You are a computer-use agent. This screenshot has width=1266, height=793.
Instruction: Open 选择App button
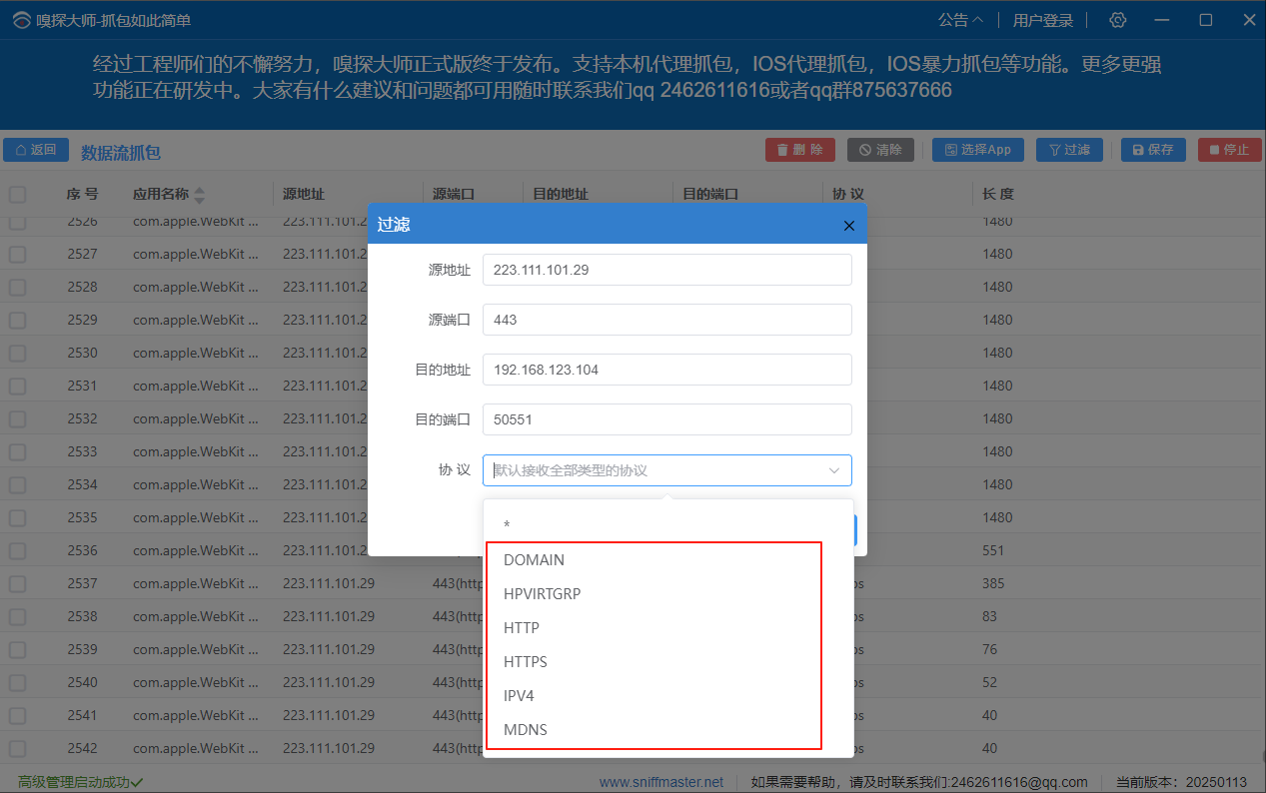click(x=978, y=150)
